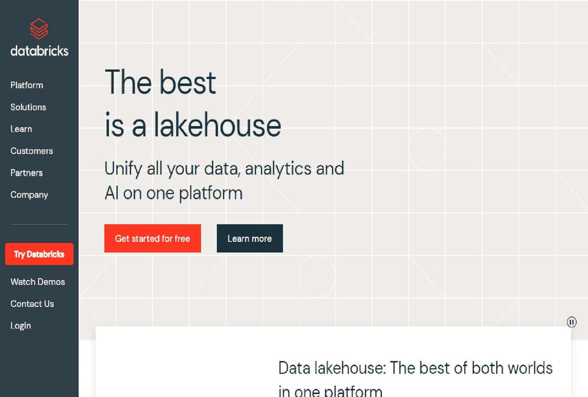588x397 pixels.
Task: Open the Platform menu
Action: pyautogui.click(x=26, y=85)
